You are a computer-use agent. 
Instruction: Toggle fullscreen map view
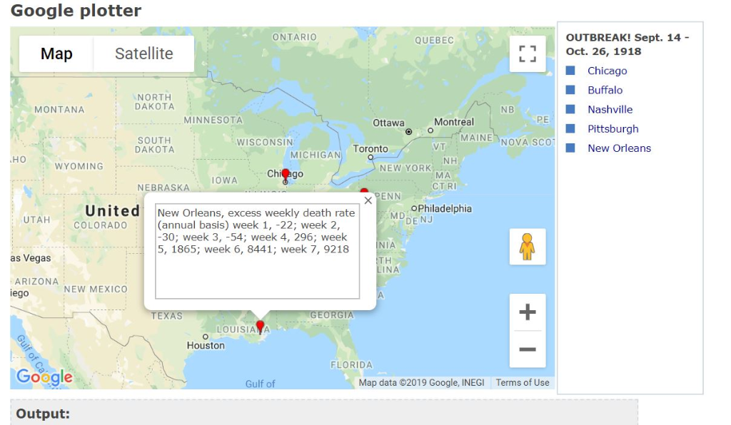point(528,54)
